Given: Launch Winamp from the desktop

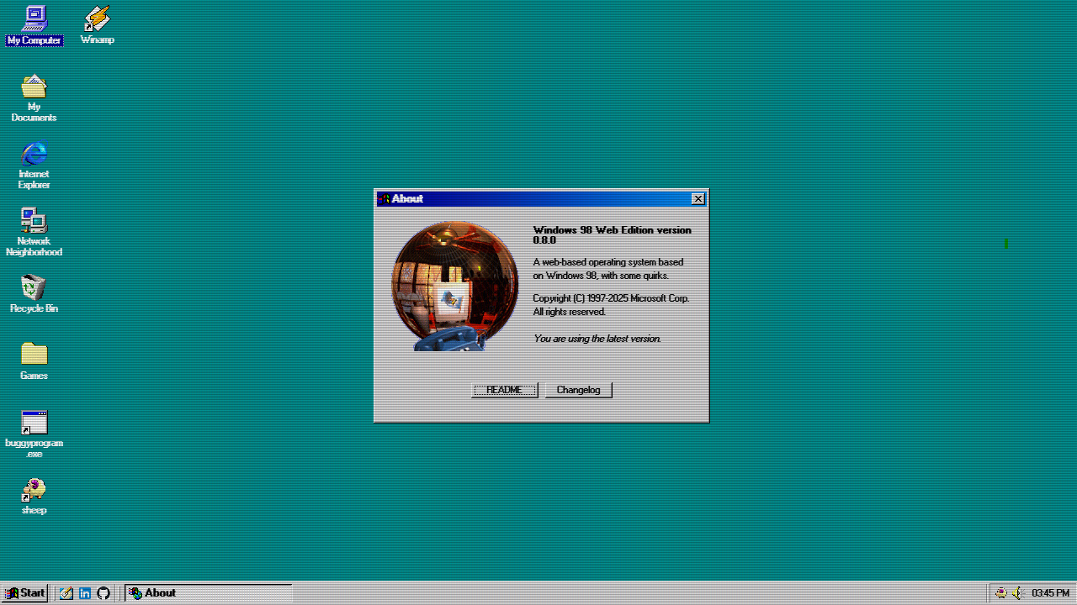Looking at the screenshot, I should point(96,18).
